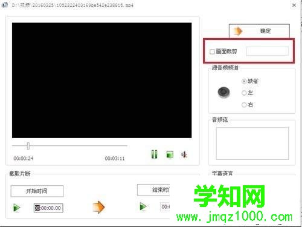
Task: Select the 左 left audio channel
Action: click(244, 93)
